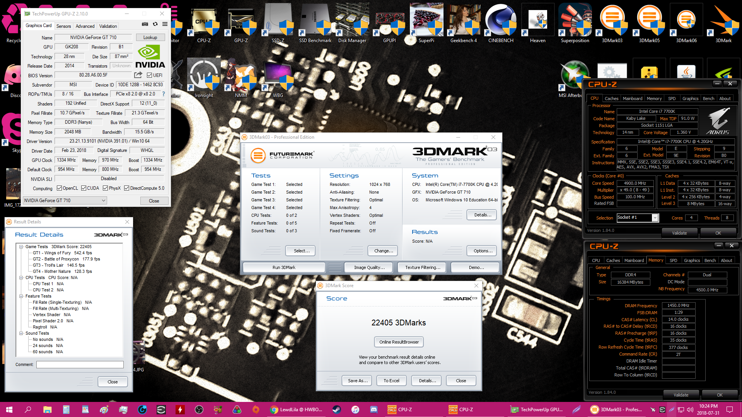Open Discord from the taskbar
Viewport: 742px width, 417px height.
(374, 410)
